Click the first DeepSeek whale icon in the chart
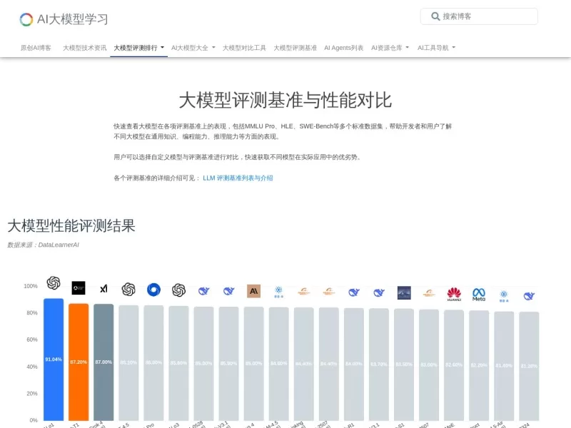This screenshot has height=428, width=571. [x=203, y=290]
